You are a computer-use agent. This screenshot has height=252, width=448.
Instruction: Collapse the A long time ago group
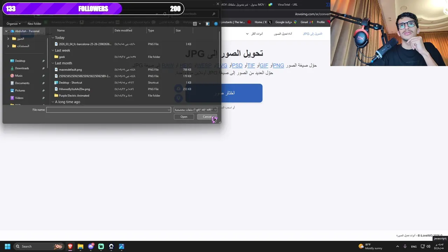tap(53, 102)
